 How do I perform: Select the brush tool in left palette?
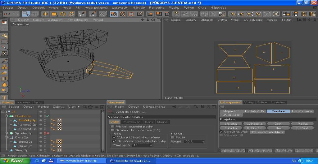4,61
